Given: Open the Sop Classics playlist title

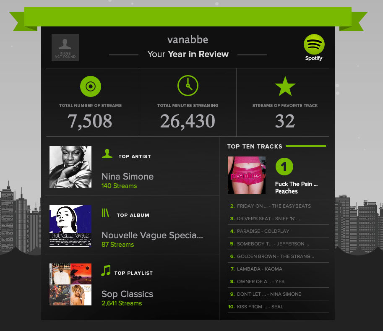Looking at the screenshot, I should click(127, 294).
